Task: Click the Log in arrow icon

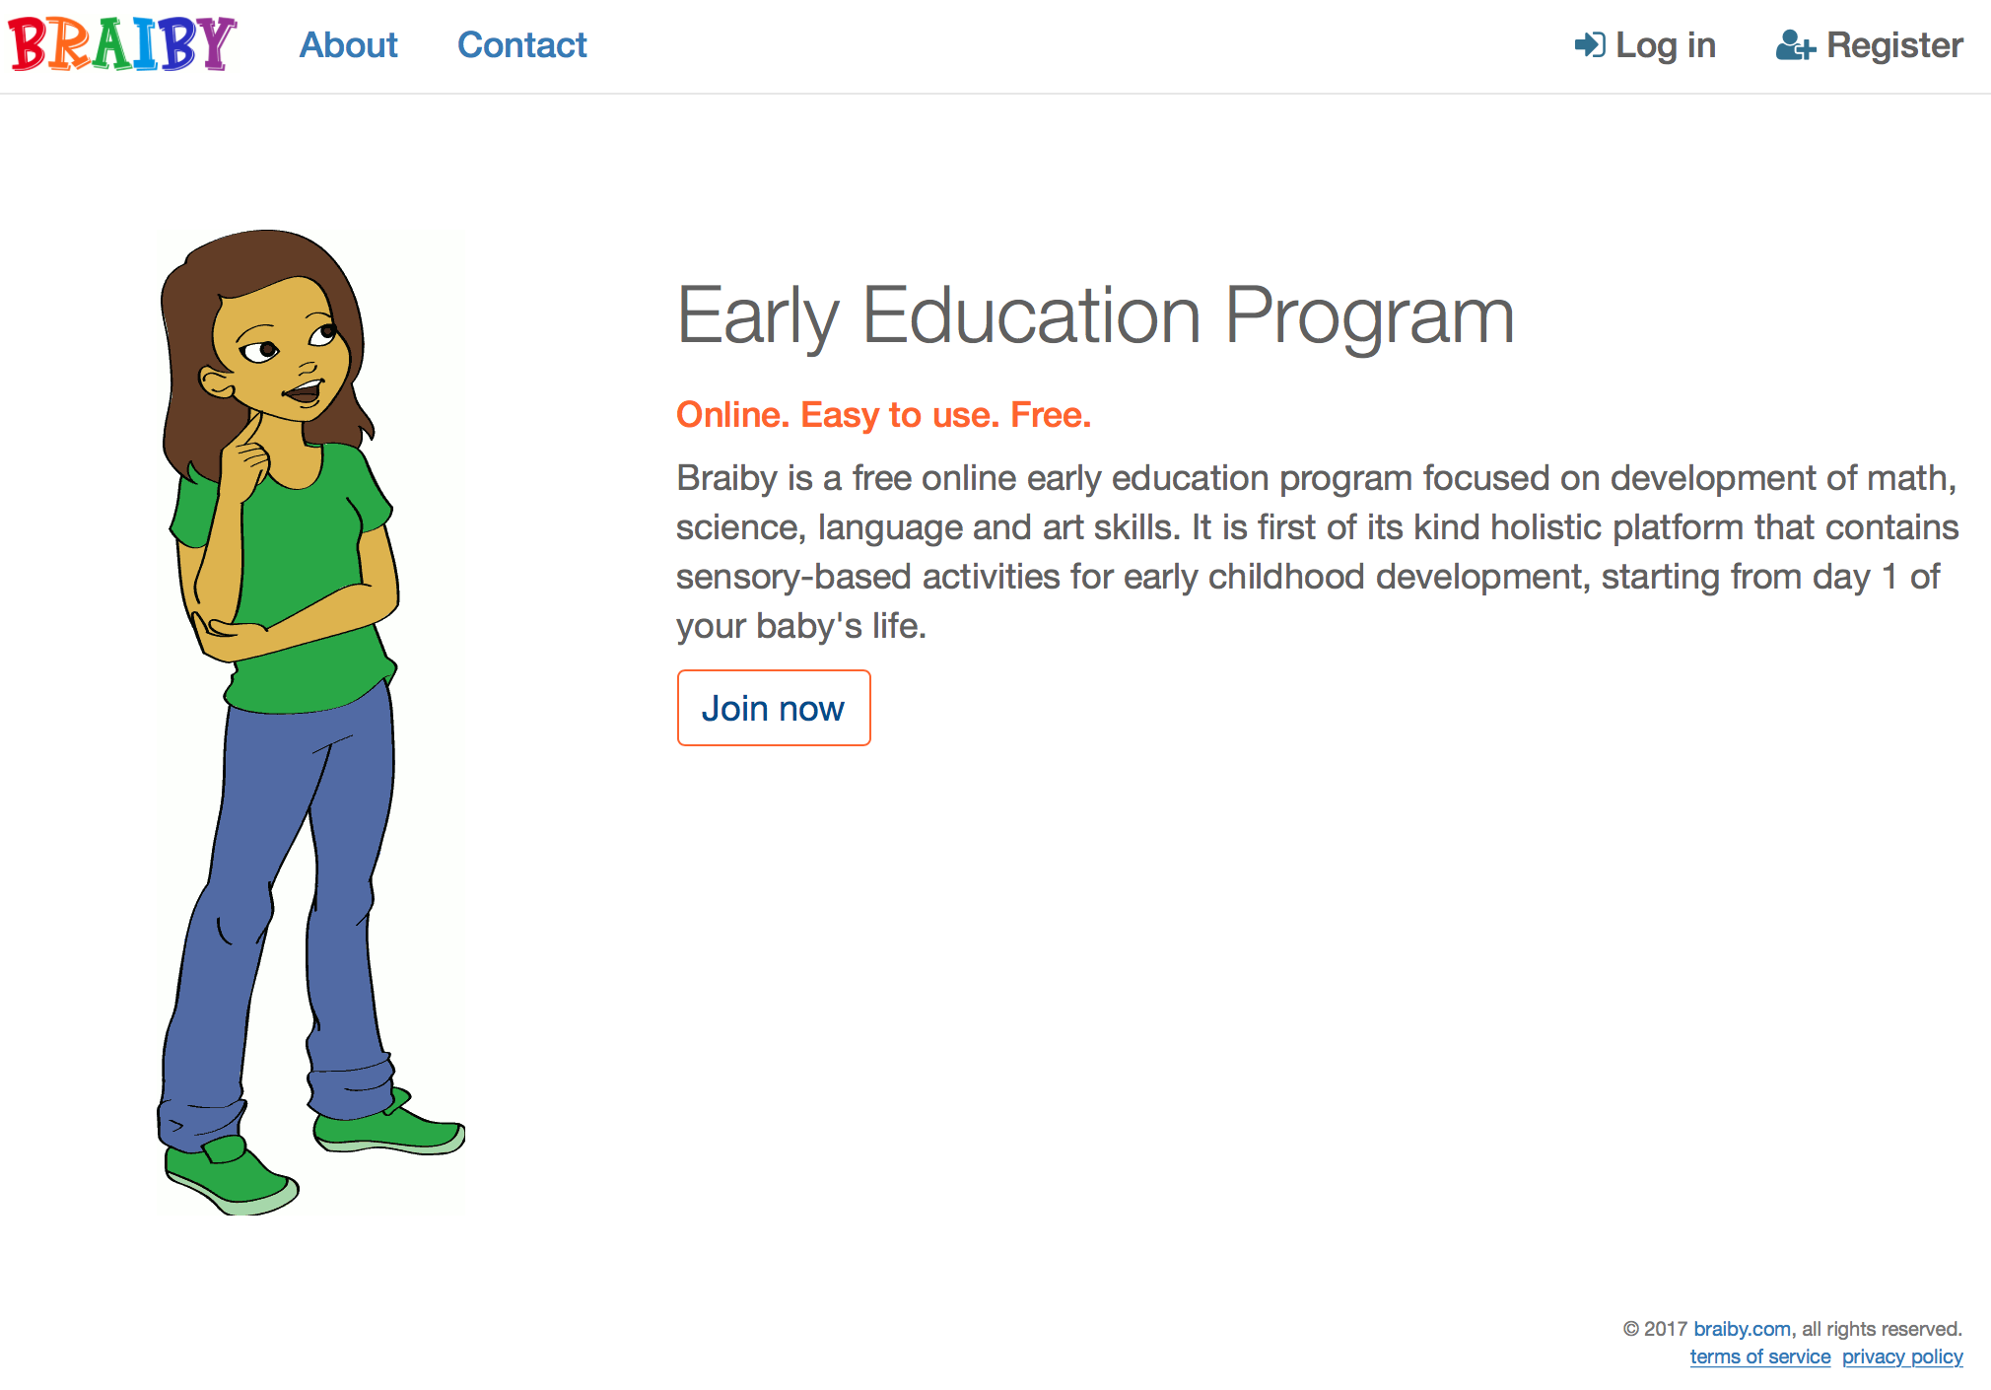Action: (x=1589, y=45)
